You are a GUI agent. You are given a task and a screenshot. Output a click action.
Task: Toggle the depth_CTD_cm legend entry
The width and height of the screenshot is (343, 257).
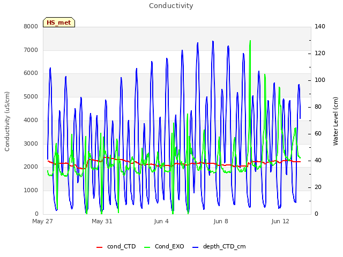(x=219, y=246)
